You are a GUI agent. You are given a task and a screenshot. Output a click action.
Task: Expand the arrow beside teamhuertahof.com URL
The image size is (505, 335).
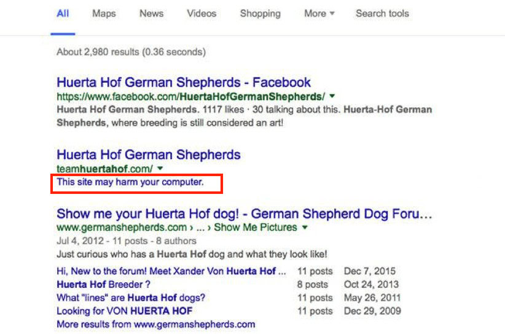click(160, 168)
